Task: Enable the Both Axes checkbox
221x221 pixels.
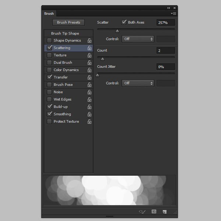Action: [124, 22]
